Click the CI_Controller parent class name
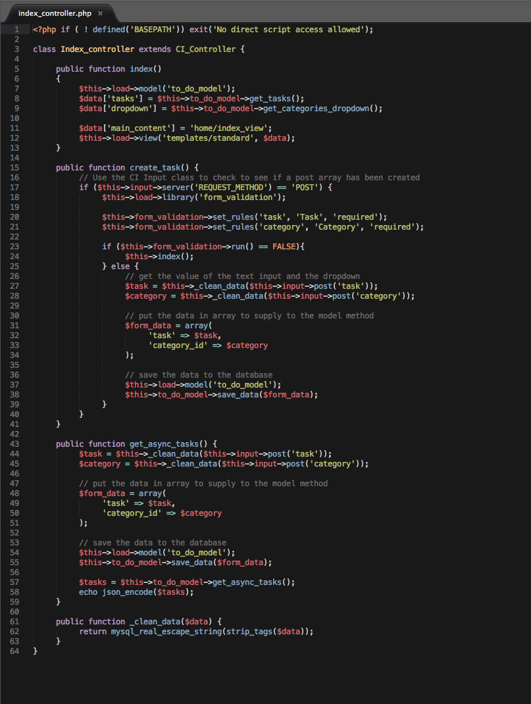This screenshot has width=531, height=704. [203, 49]
